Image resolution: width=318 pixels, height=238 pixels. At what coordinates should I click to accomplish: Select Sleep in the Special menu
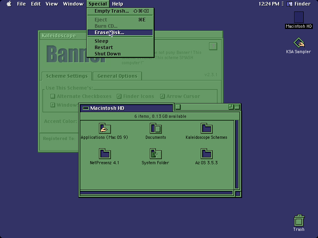tap(120, 41)
